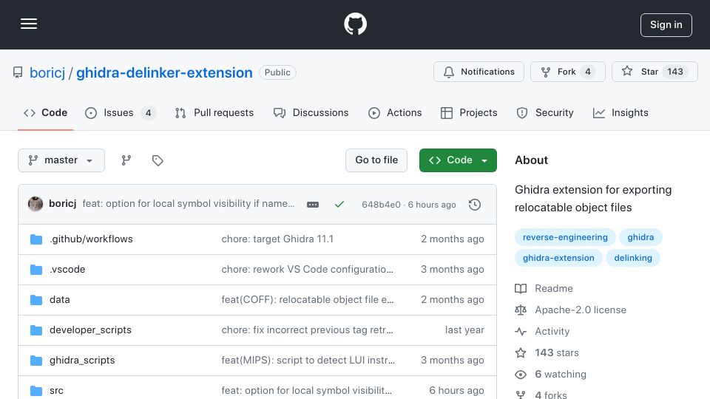710x399 pixels.
Task: Switch to the Code tab
Action: tap(46, 112)
